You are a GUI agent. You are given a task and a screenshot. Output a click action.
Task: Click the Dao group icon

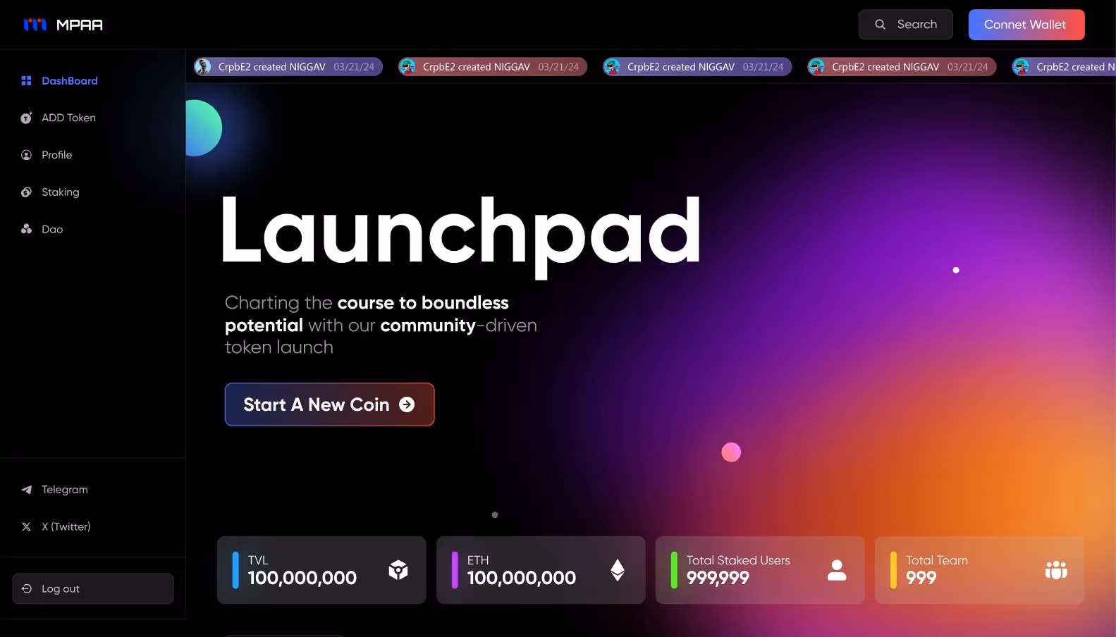[26, 229]
